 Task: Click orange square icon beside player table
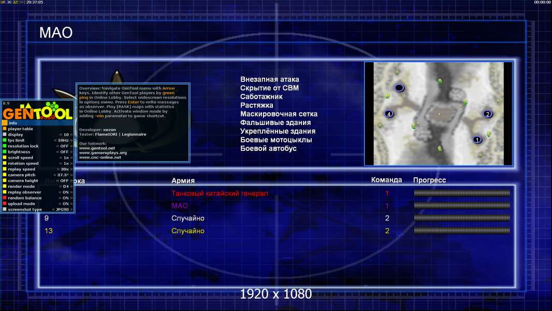click(x=5, y=129)
